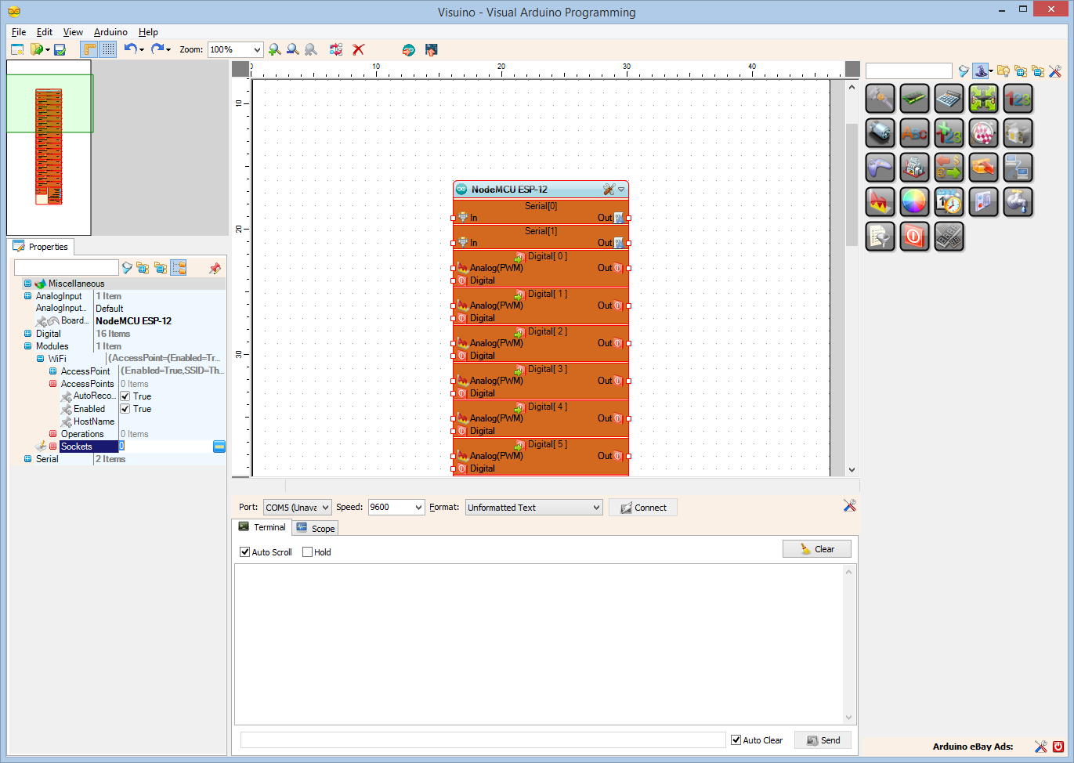This screenshot has height=763, width=1074.
Task: Click the design canvas vertical scrollbar
Action: pyautogui.click(x=852, y=277)
